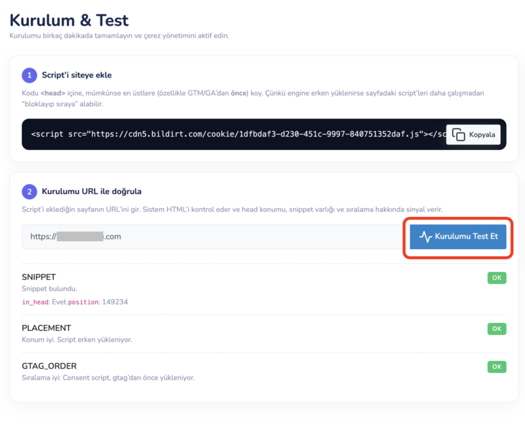Click the step 1 number badge
The height and width of the screenshot is (426, 525).
(x=30, y=75)
